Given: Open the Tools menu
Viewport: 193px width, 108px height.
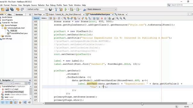Looking at the screenshot, I should click(x=71, y=5).
